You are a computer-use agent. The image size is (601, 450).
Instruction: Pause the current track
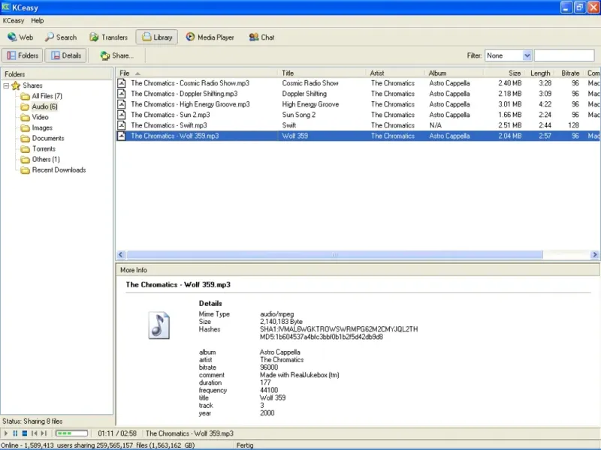pyautogui.click(x=15, y=433)
